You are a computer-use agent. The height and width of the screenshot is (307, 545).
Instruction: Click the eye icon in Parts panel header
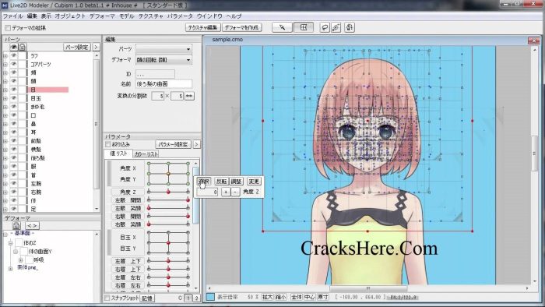(x=14, y=47)
